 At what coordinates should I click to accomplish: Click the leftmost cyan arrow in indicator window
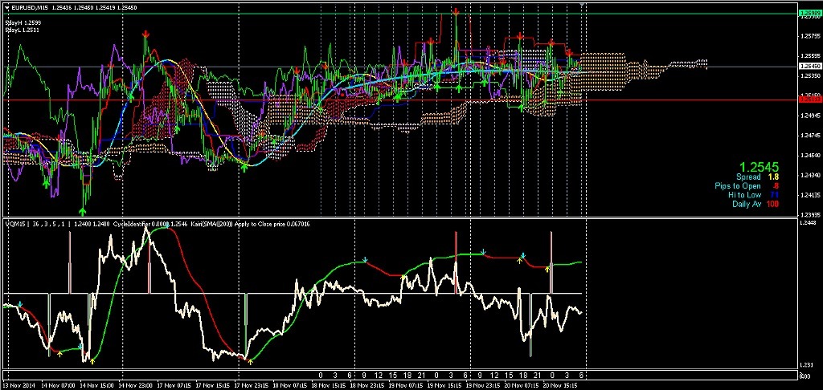coord(20,304)
